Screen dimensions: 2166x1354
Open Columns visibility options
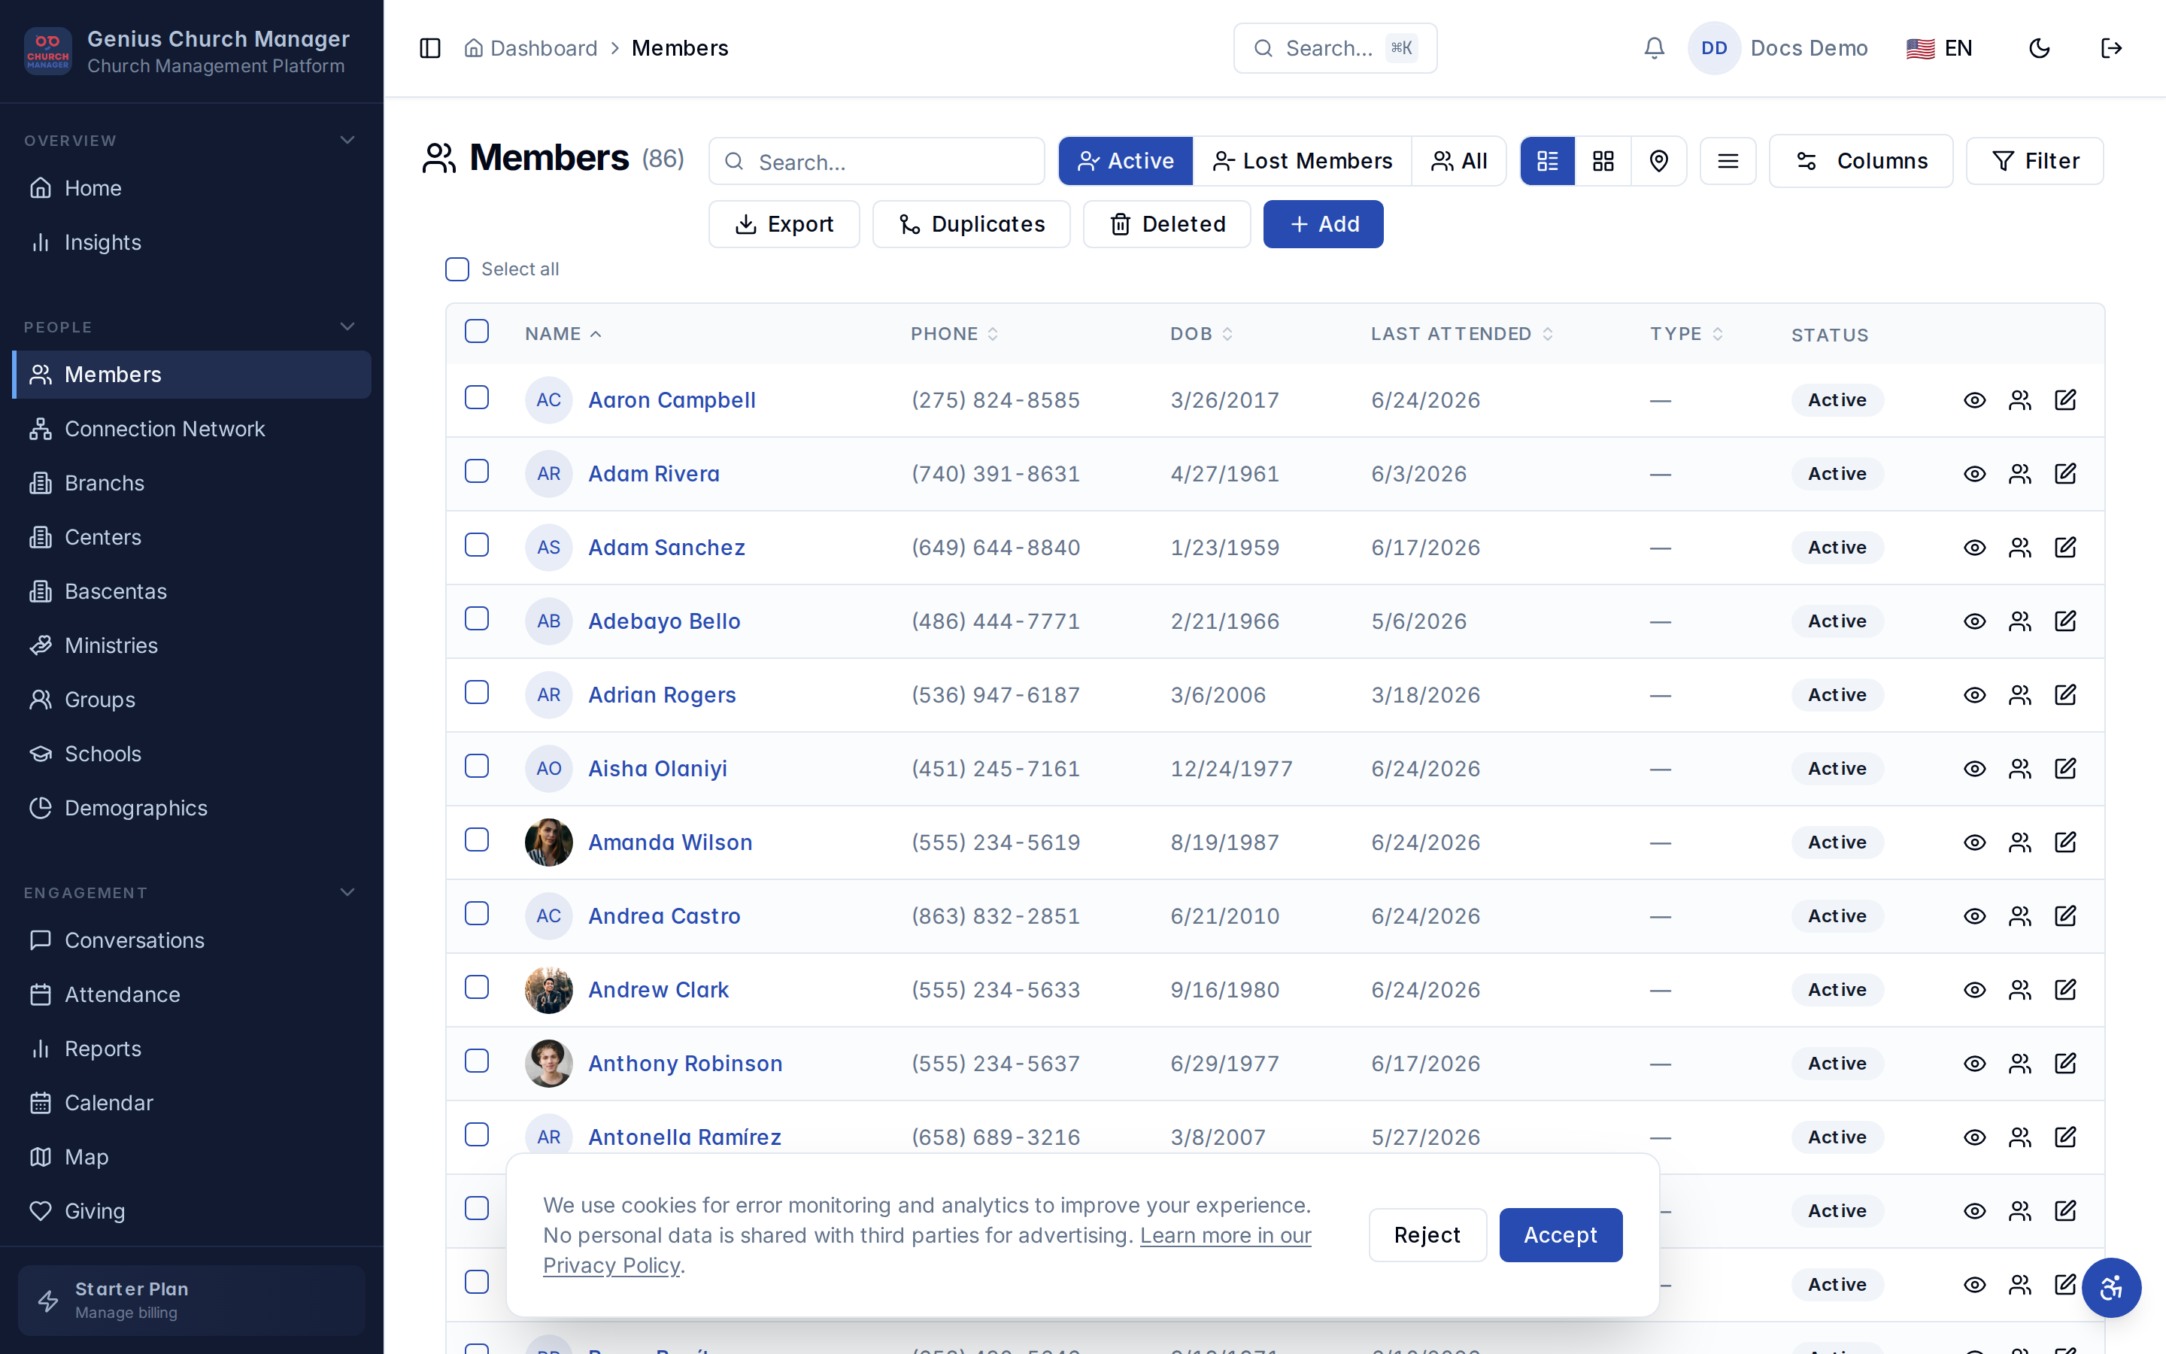point(1861,161)
